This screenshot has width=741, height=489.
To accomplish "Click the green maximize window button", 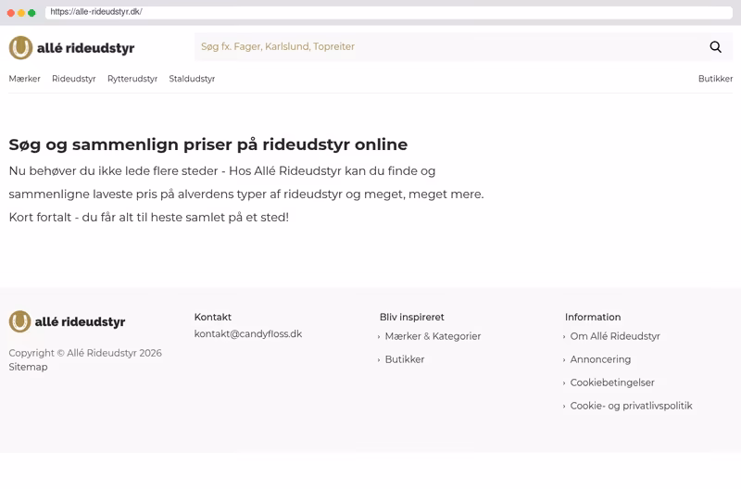I will [x=31, y=13].
